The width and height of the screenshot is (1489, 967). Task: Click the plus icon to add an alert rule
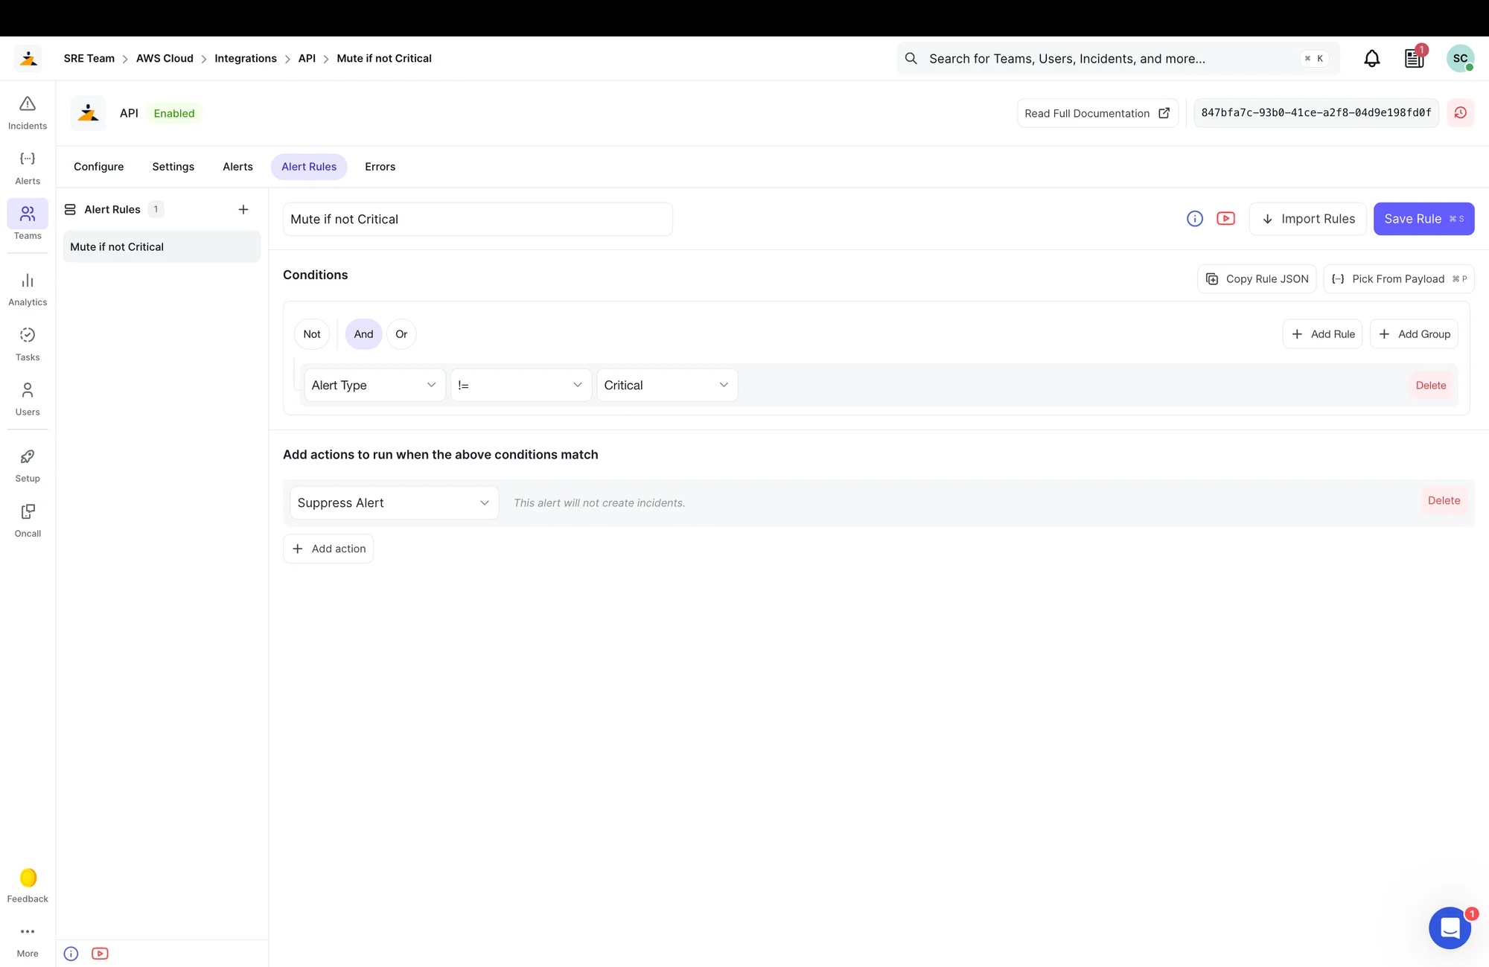tap(243, 209)
